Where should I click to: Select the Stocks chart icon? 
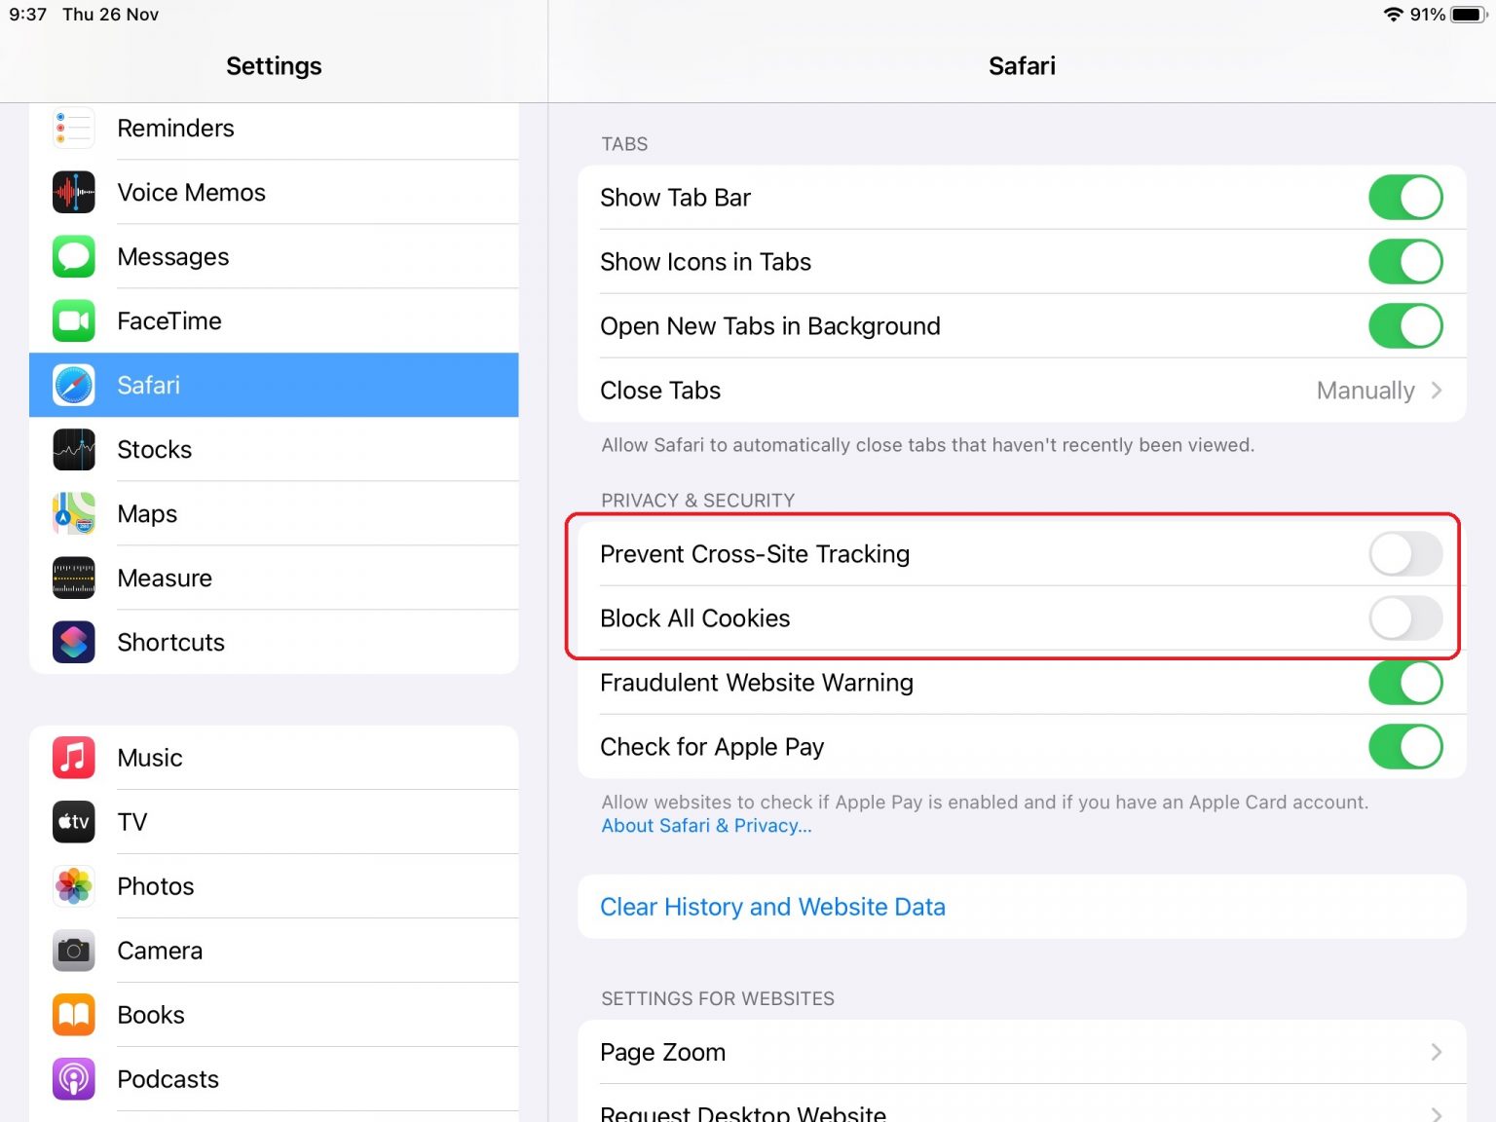pyautogui.click(x=74, y=450)
